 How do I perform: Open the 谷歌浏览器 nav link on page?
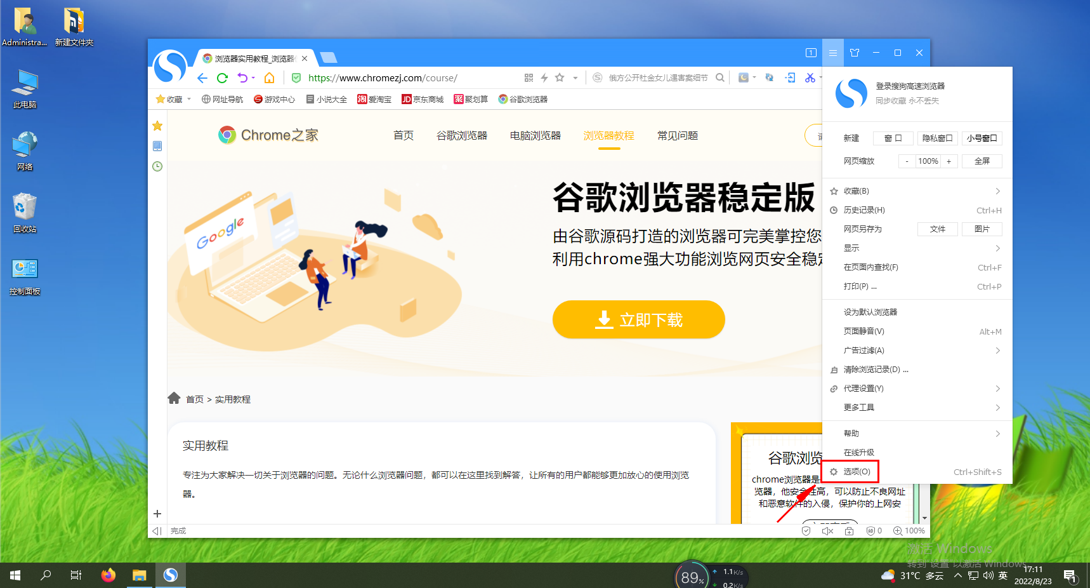click(462, 135)
